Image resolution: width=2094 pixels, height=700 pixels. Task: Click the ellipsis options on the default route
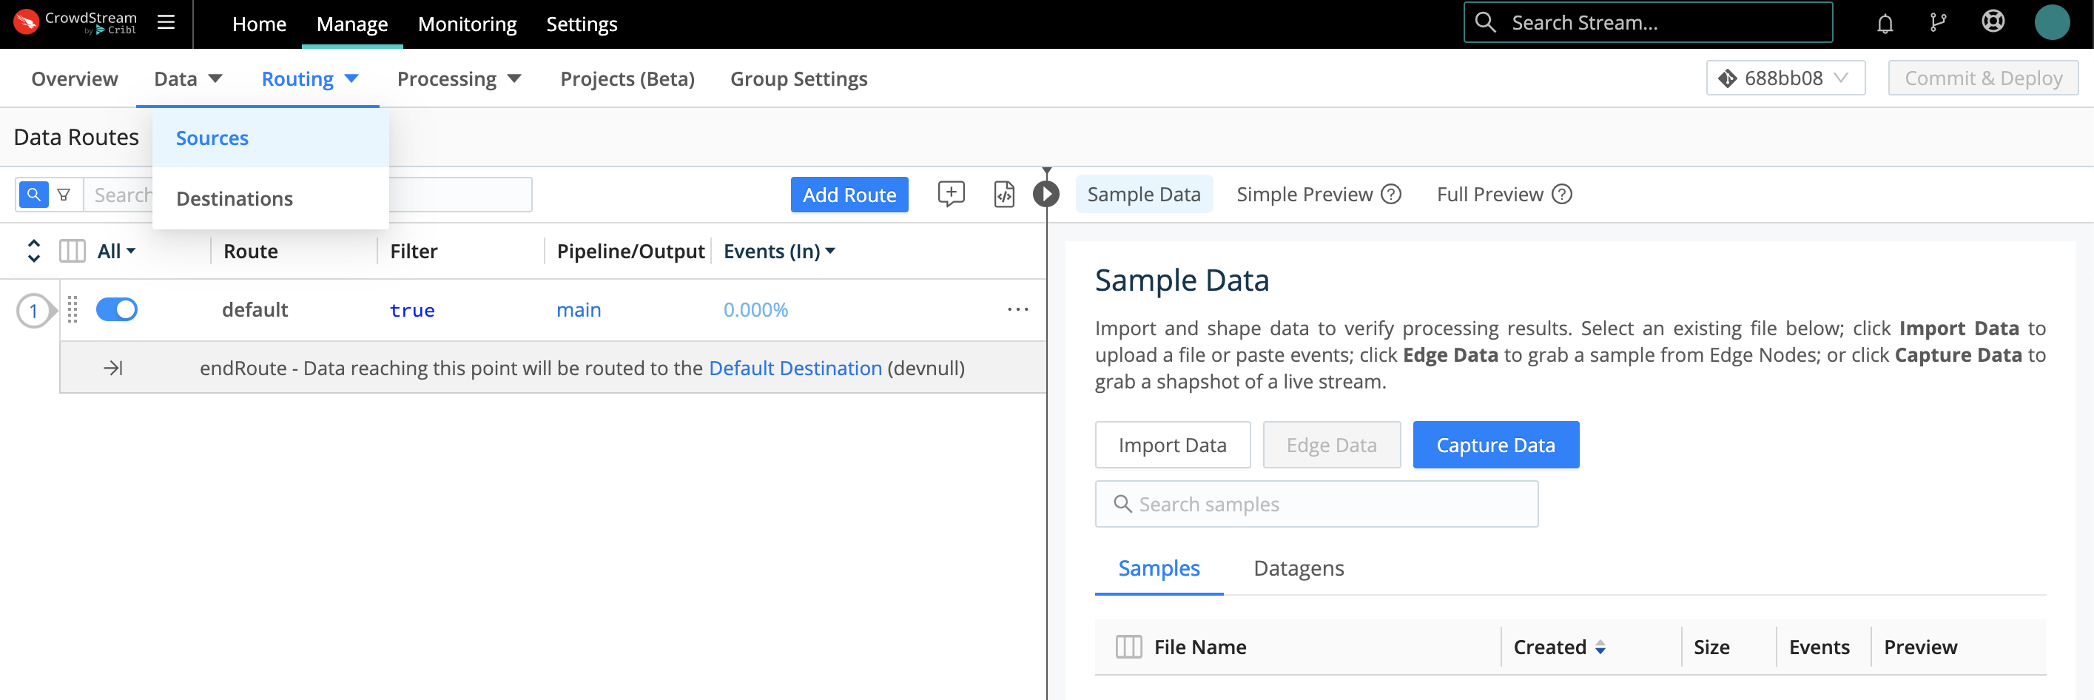coord(1019,309)
